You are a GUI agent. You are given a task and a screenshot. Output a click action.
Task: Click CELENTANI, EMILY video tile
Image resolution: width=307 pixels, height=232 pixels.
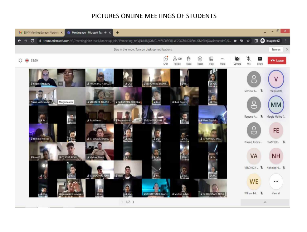coord(213,188)
